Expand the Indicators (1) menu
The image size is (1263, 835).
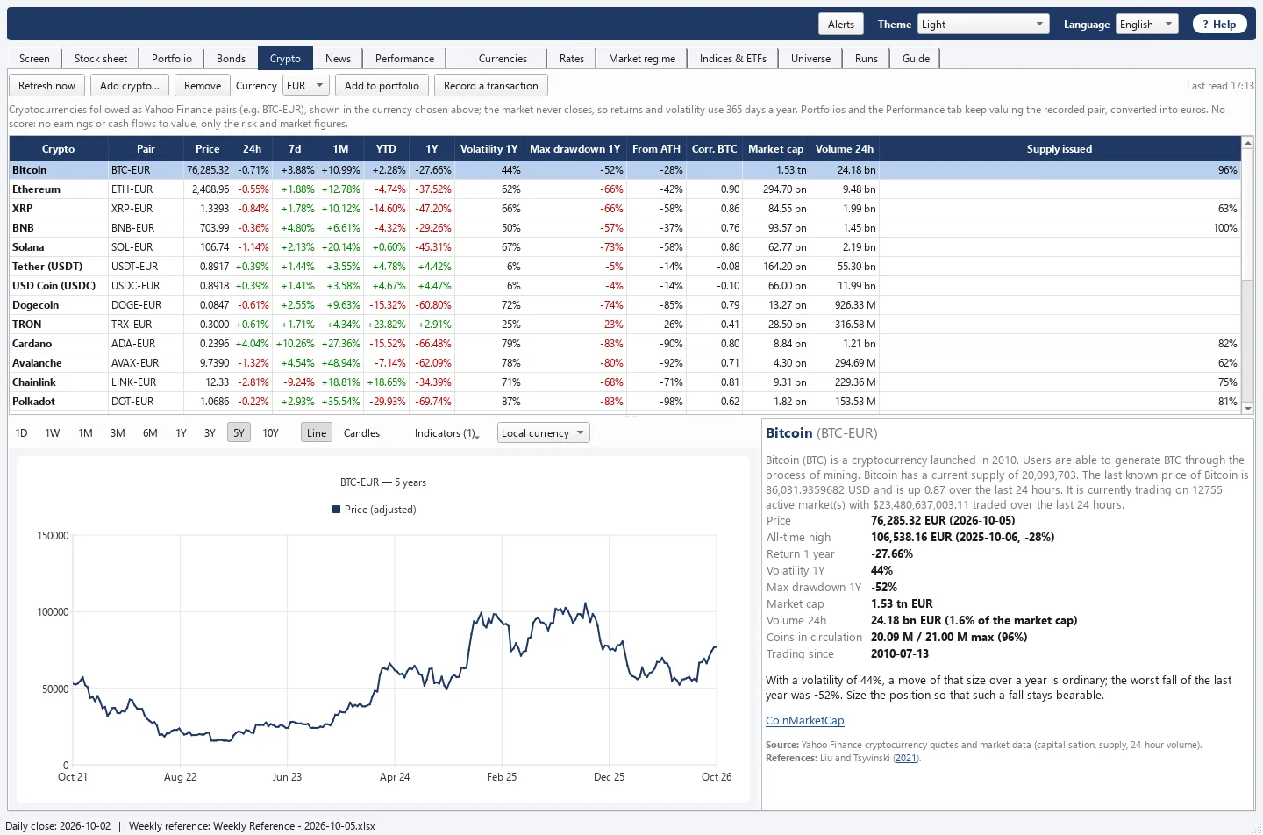(x=446, y=433)
